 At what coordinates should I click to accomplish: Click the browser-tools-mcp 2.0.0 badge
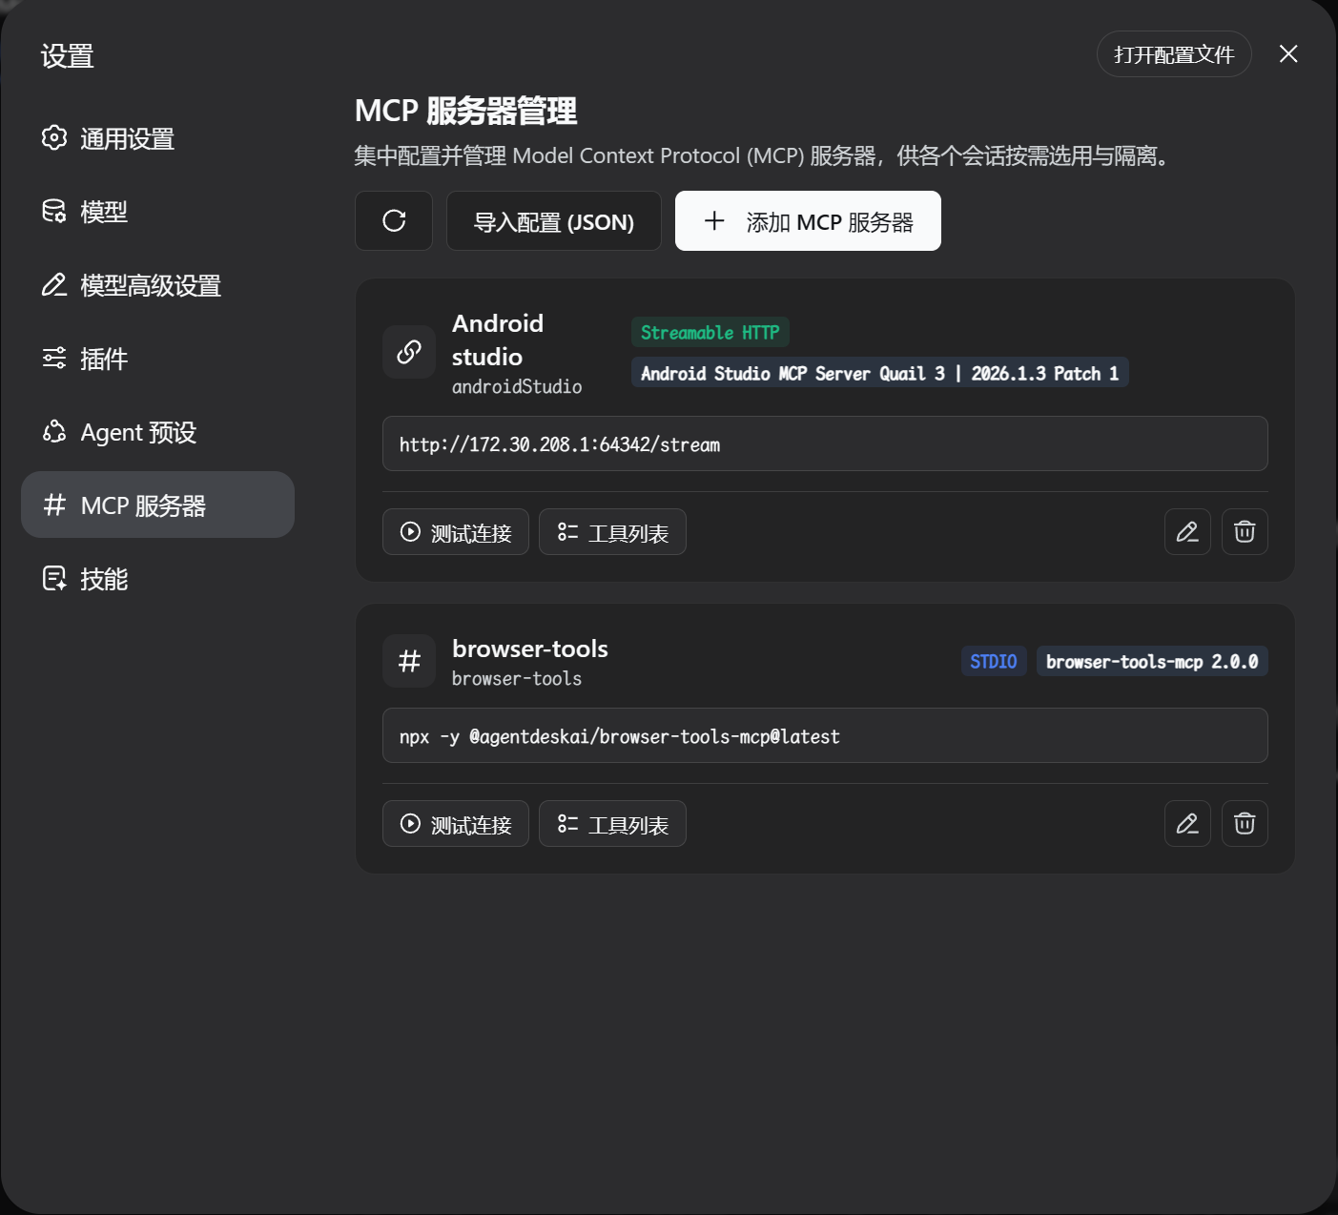tap(1152, 661)
